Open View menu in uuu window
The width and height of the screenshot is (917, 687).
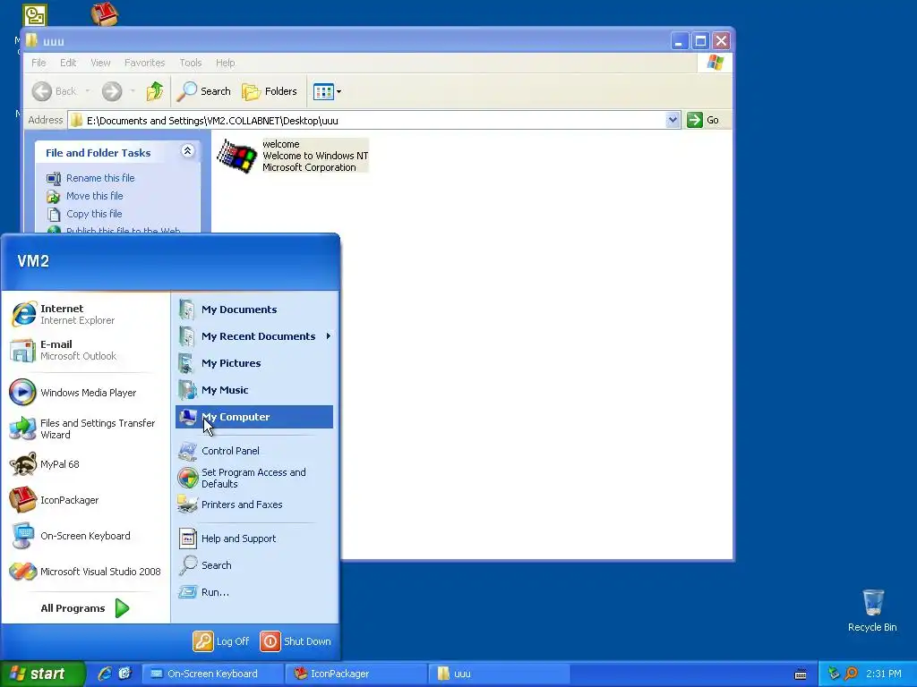(100, 63)
